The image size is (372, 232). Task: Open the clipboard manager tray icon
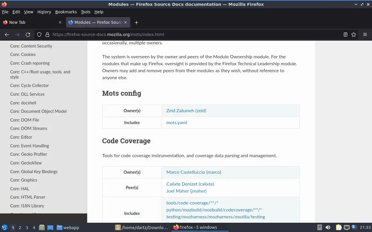coord(339,228)
